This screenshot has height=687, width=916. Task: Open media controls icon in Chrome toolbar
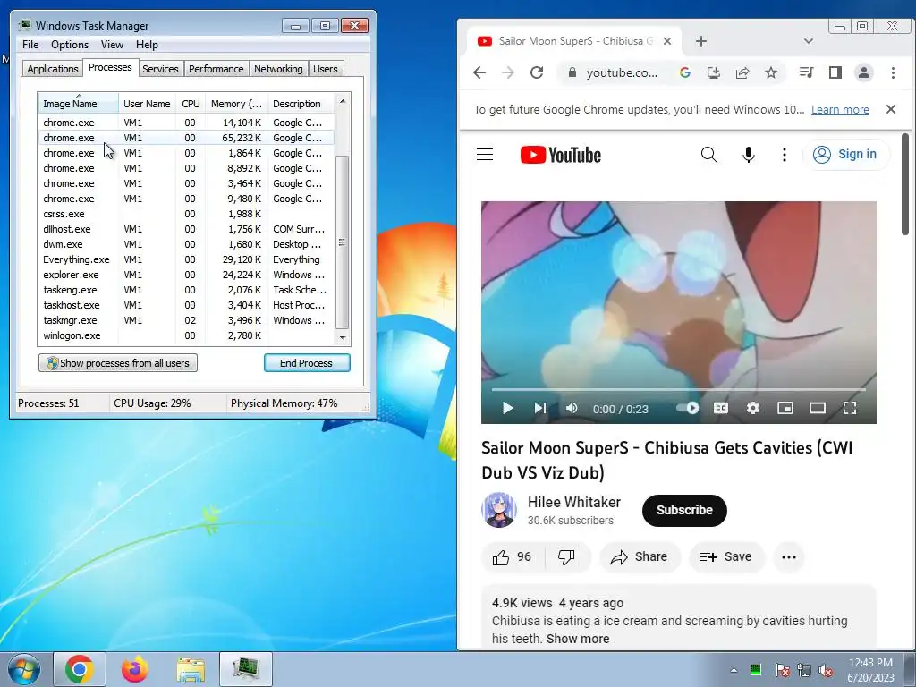click(x=806, y=72)
